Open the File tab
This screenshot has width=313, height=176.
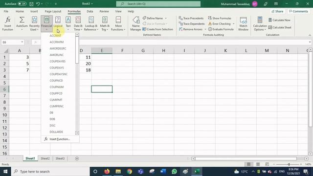(x=6, y=11)
